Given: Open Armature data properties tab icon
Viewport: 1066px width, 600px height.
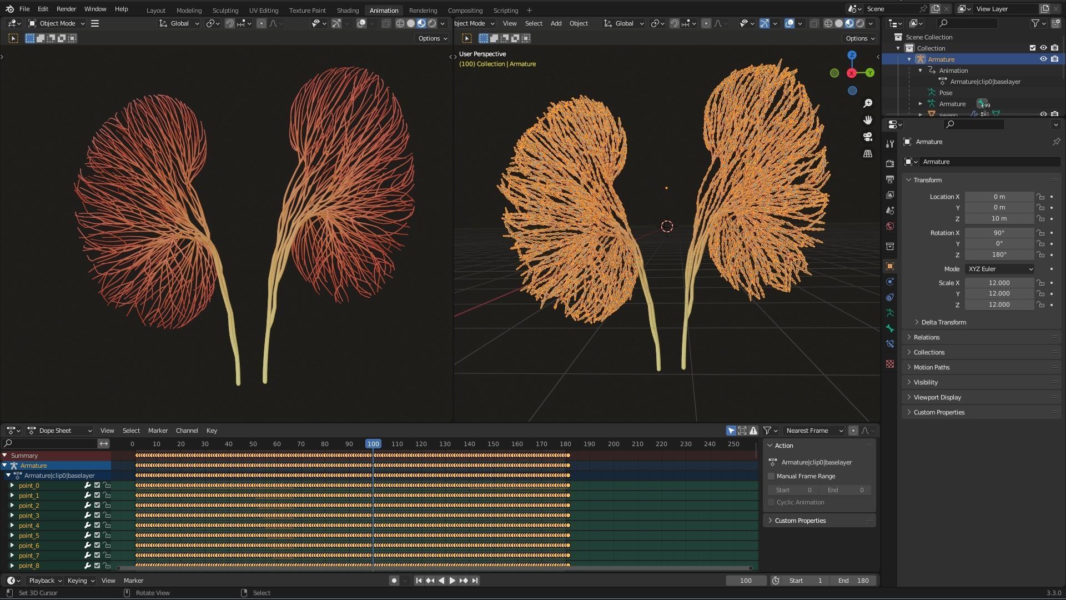Looking at the screenshot, I should pyautogui.click(x=890, y=313).
